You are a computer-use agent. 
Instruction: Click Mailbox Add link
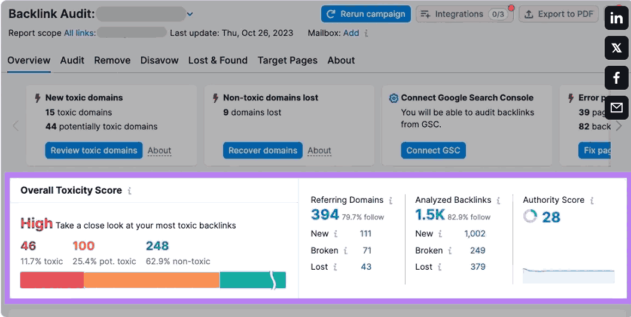coord(351,33)
